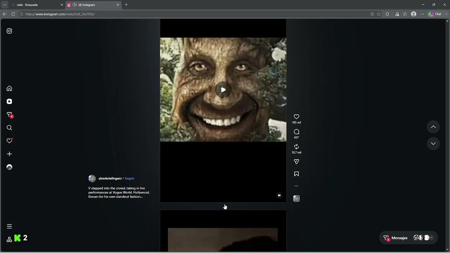
Task: Share the reel with the send icon
Action: 296,162
